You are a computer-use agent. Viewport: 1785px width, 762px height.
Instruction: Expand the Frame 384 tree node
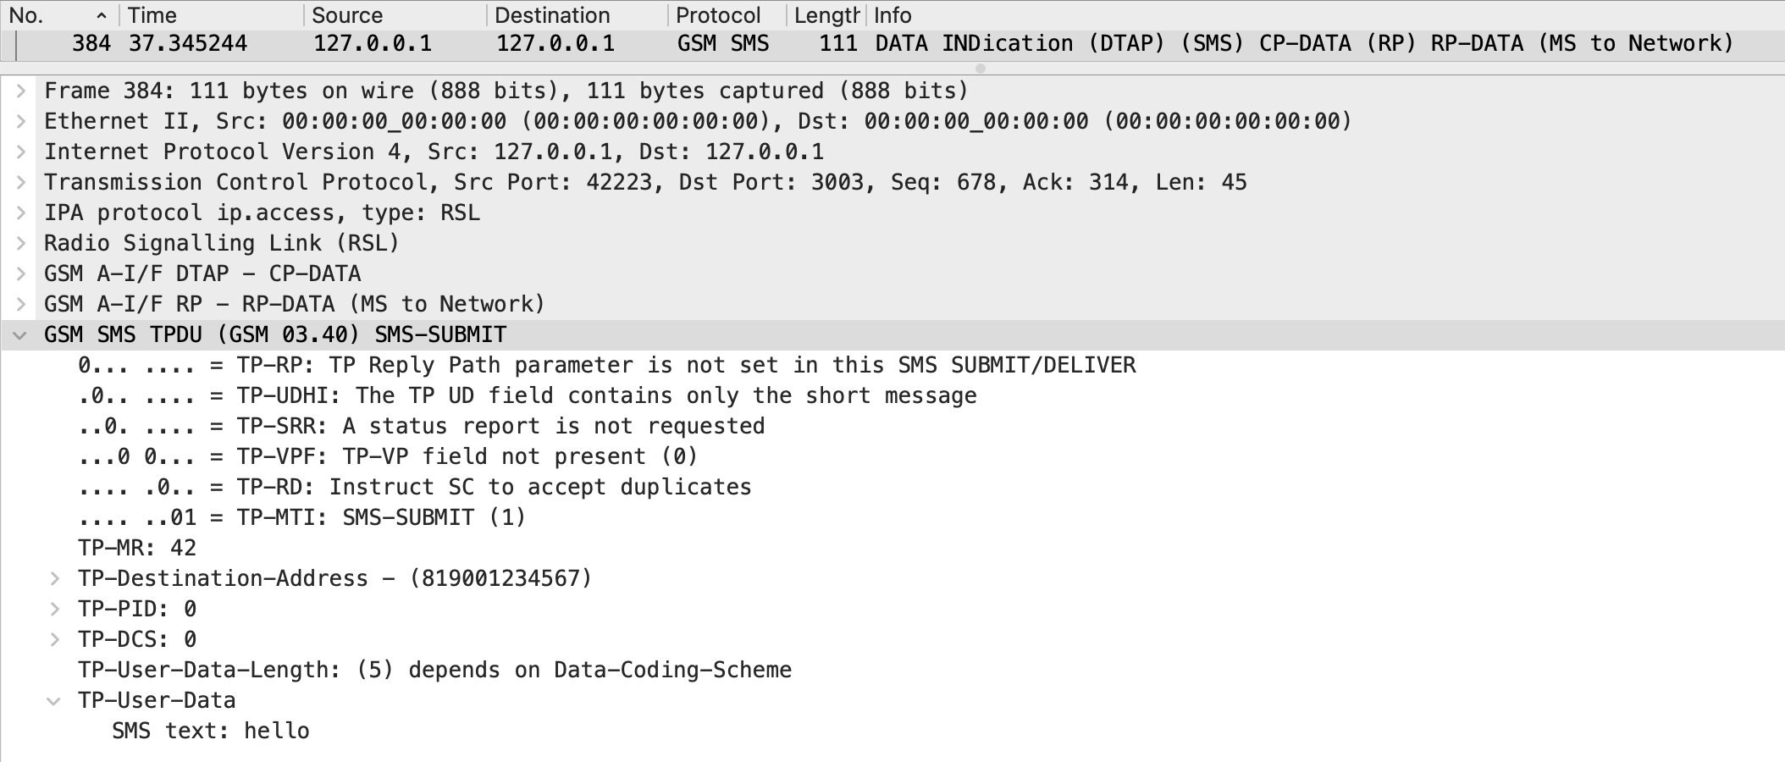point(21,91)
